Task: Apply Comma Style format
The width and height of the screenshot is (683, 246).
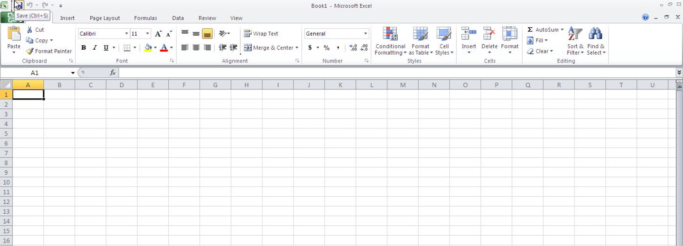Action: (x=338, y=48)
